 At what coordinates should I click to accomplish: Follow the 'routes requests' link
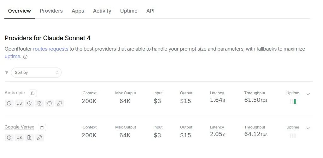click(x=50, y=49)
